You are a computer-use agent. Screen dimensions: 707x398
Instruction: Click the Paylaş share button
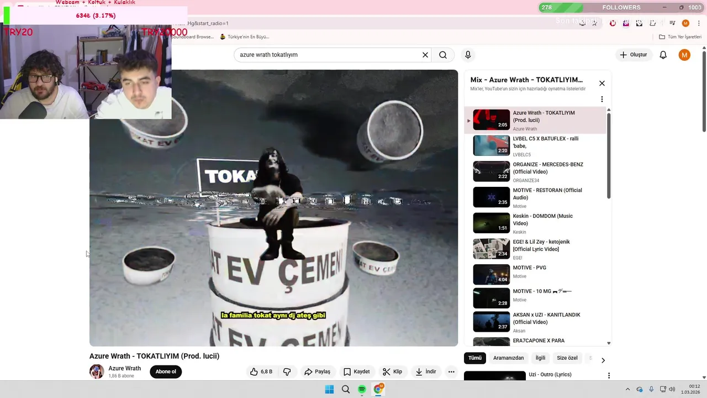tap(318, 371)
